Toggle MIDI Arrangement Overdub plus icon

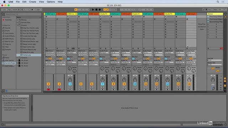104,10
